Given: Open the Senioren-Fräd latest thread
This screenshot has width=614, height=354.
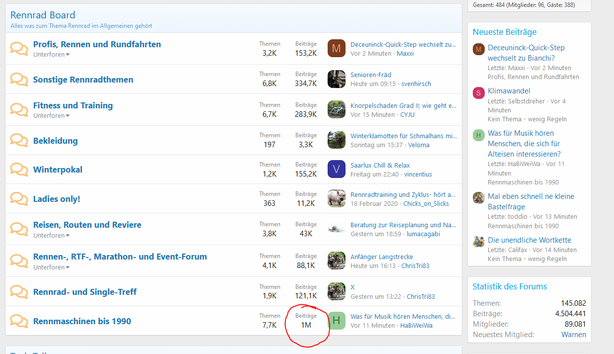Looking at the screenshot, I should pos(370,75).
